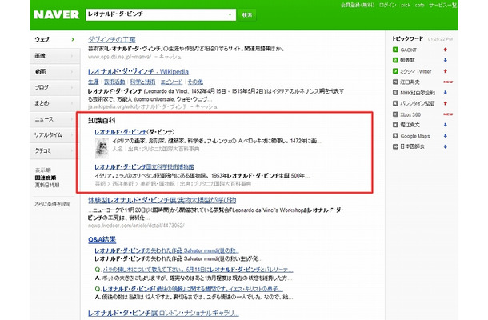Viewport: 488px width, 320px height.
Task: Open the レオナルド・ダ・ヴィンチ - Wikipedia result
Action: click(x=138, y=71)
